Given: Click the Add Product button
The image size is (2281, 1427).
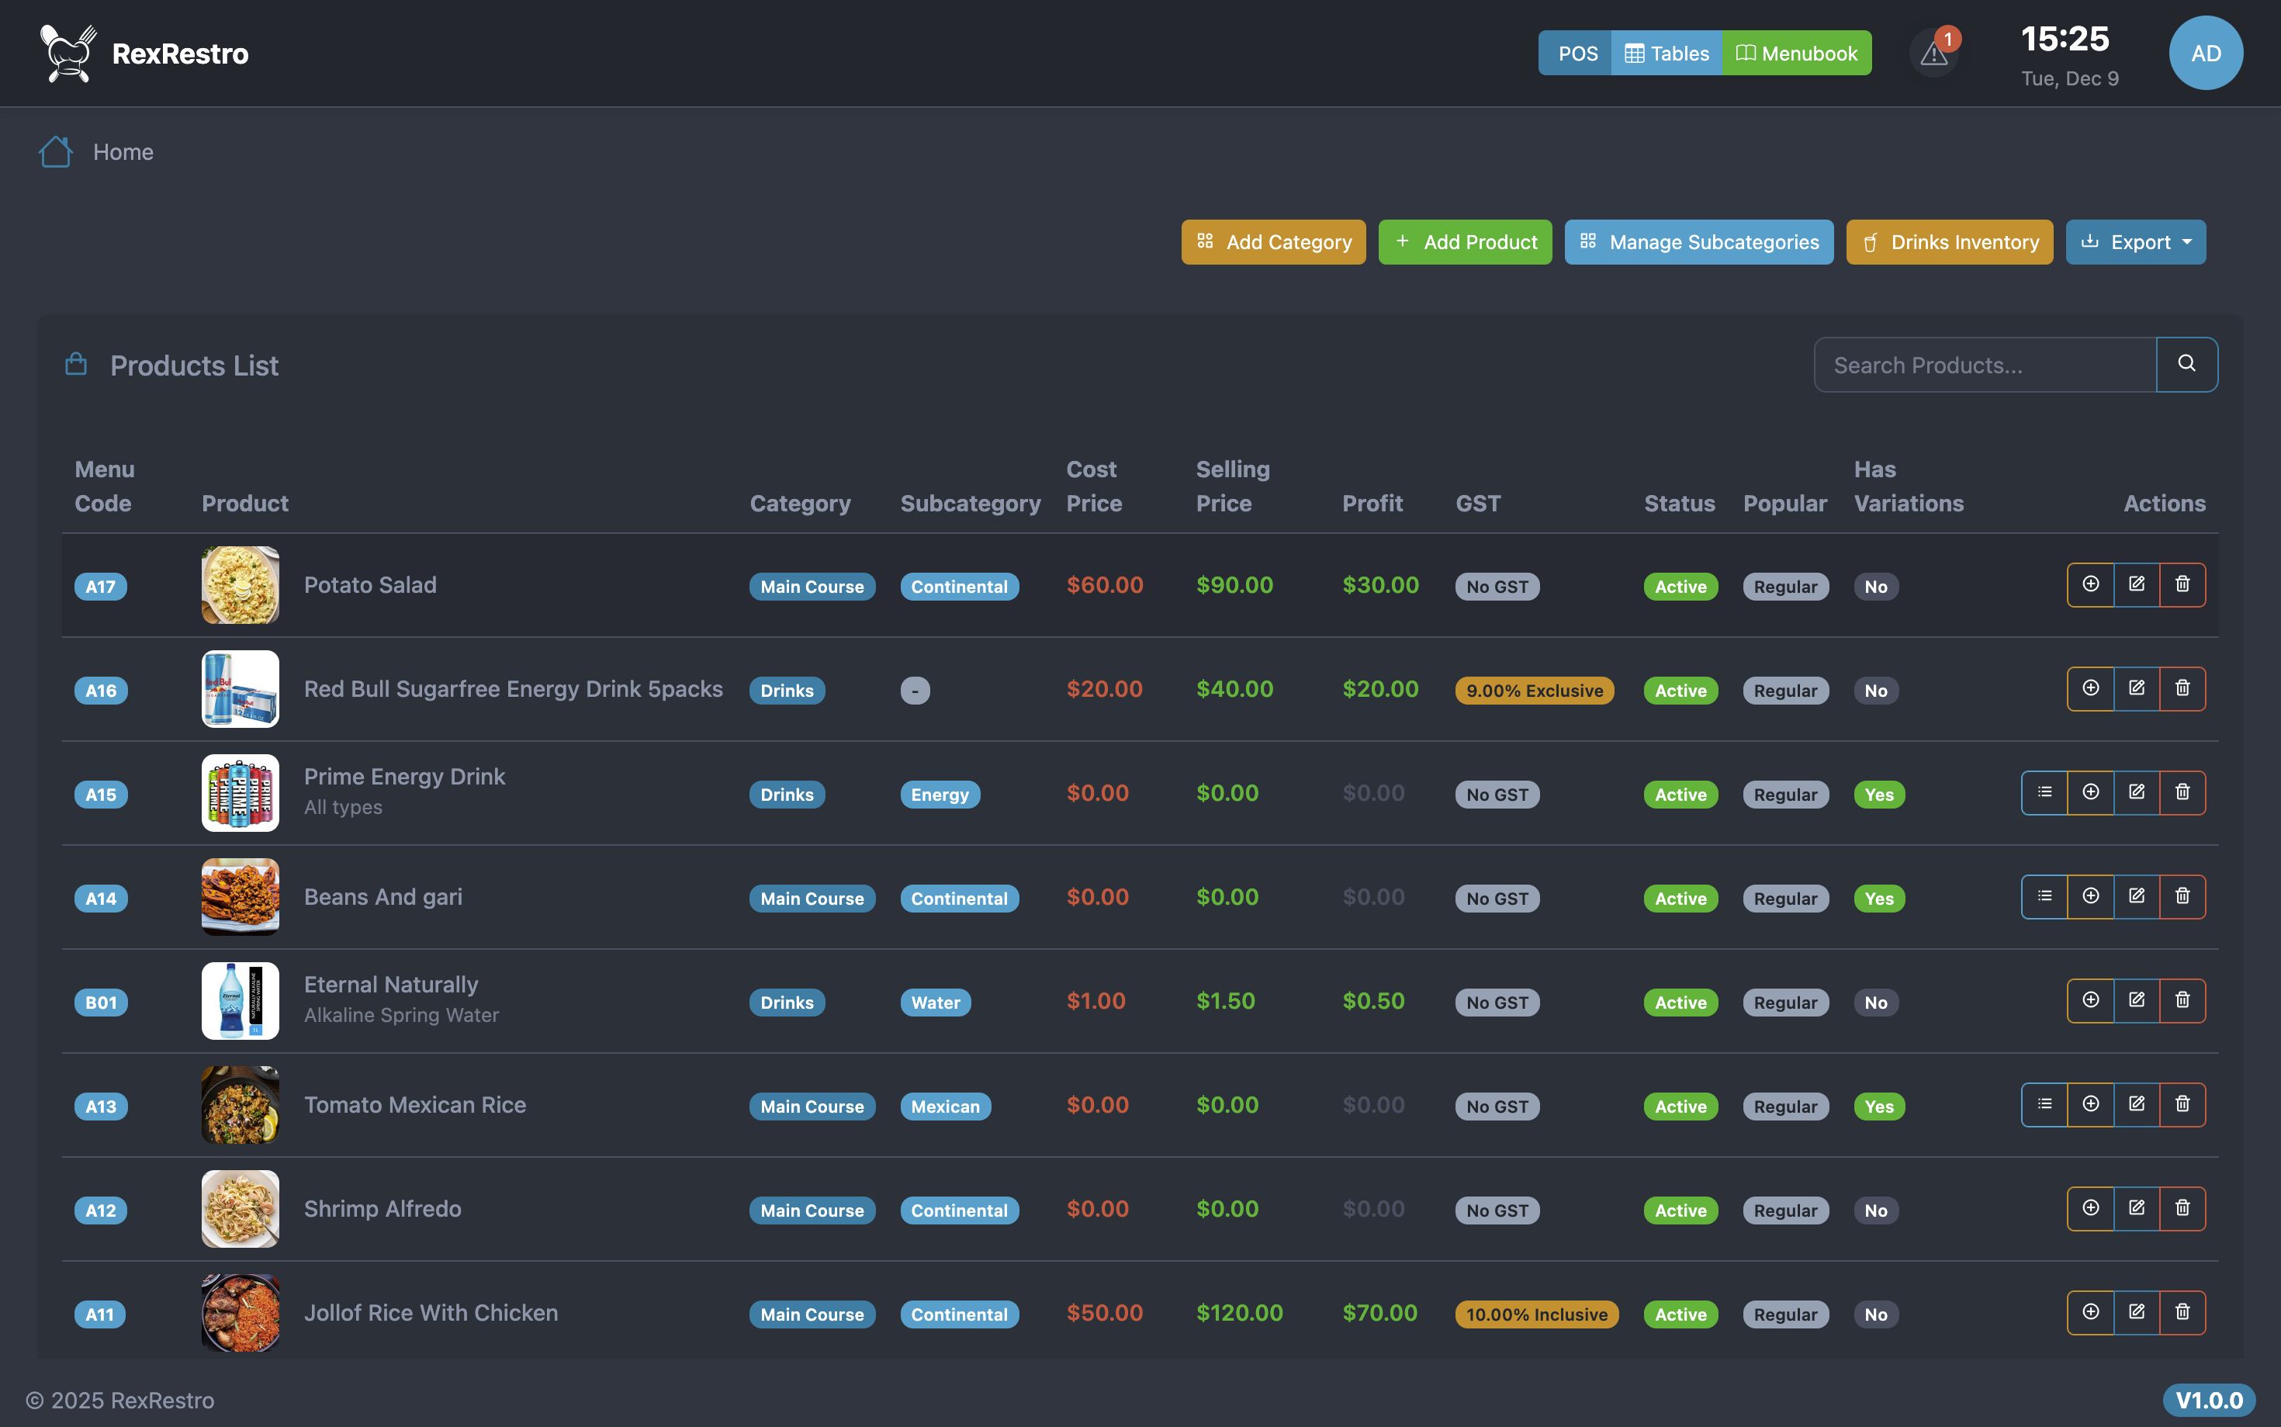Looking at the screenshot, I should point(1464,243).
